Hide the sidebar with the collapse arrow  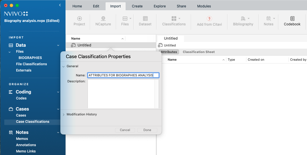60,5
